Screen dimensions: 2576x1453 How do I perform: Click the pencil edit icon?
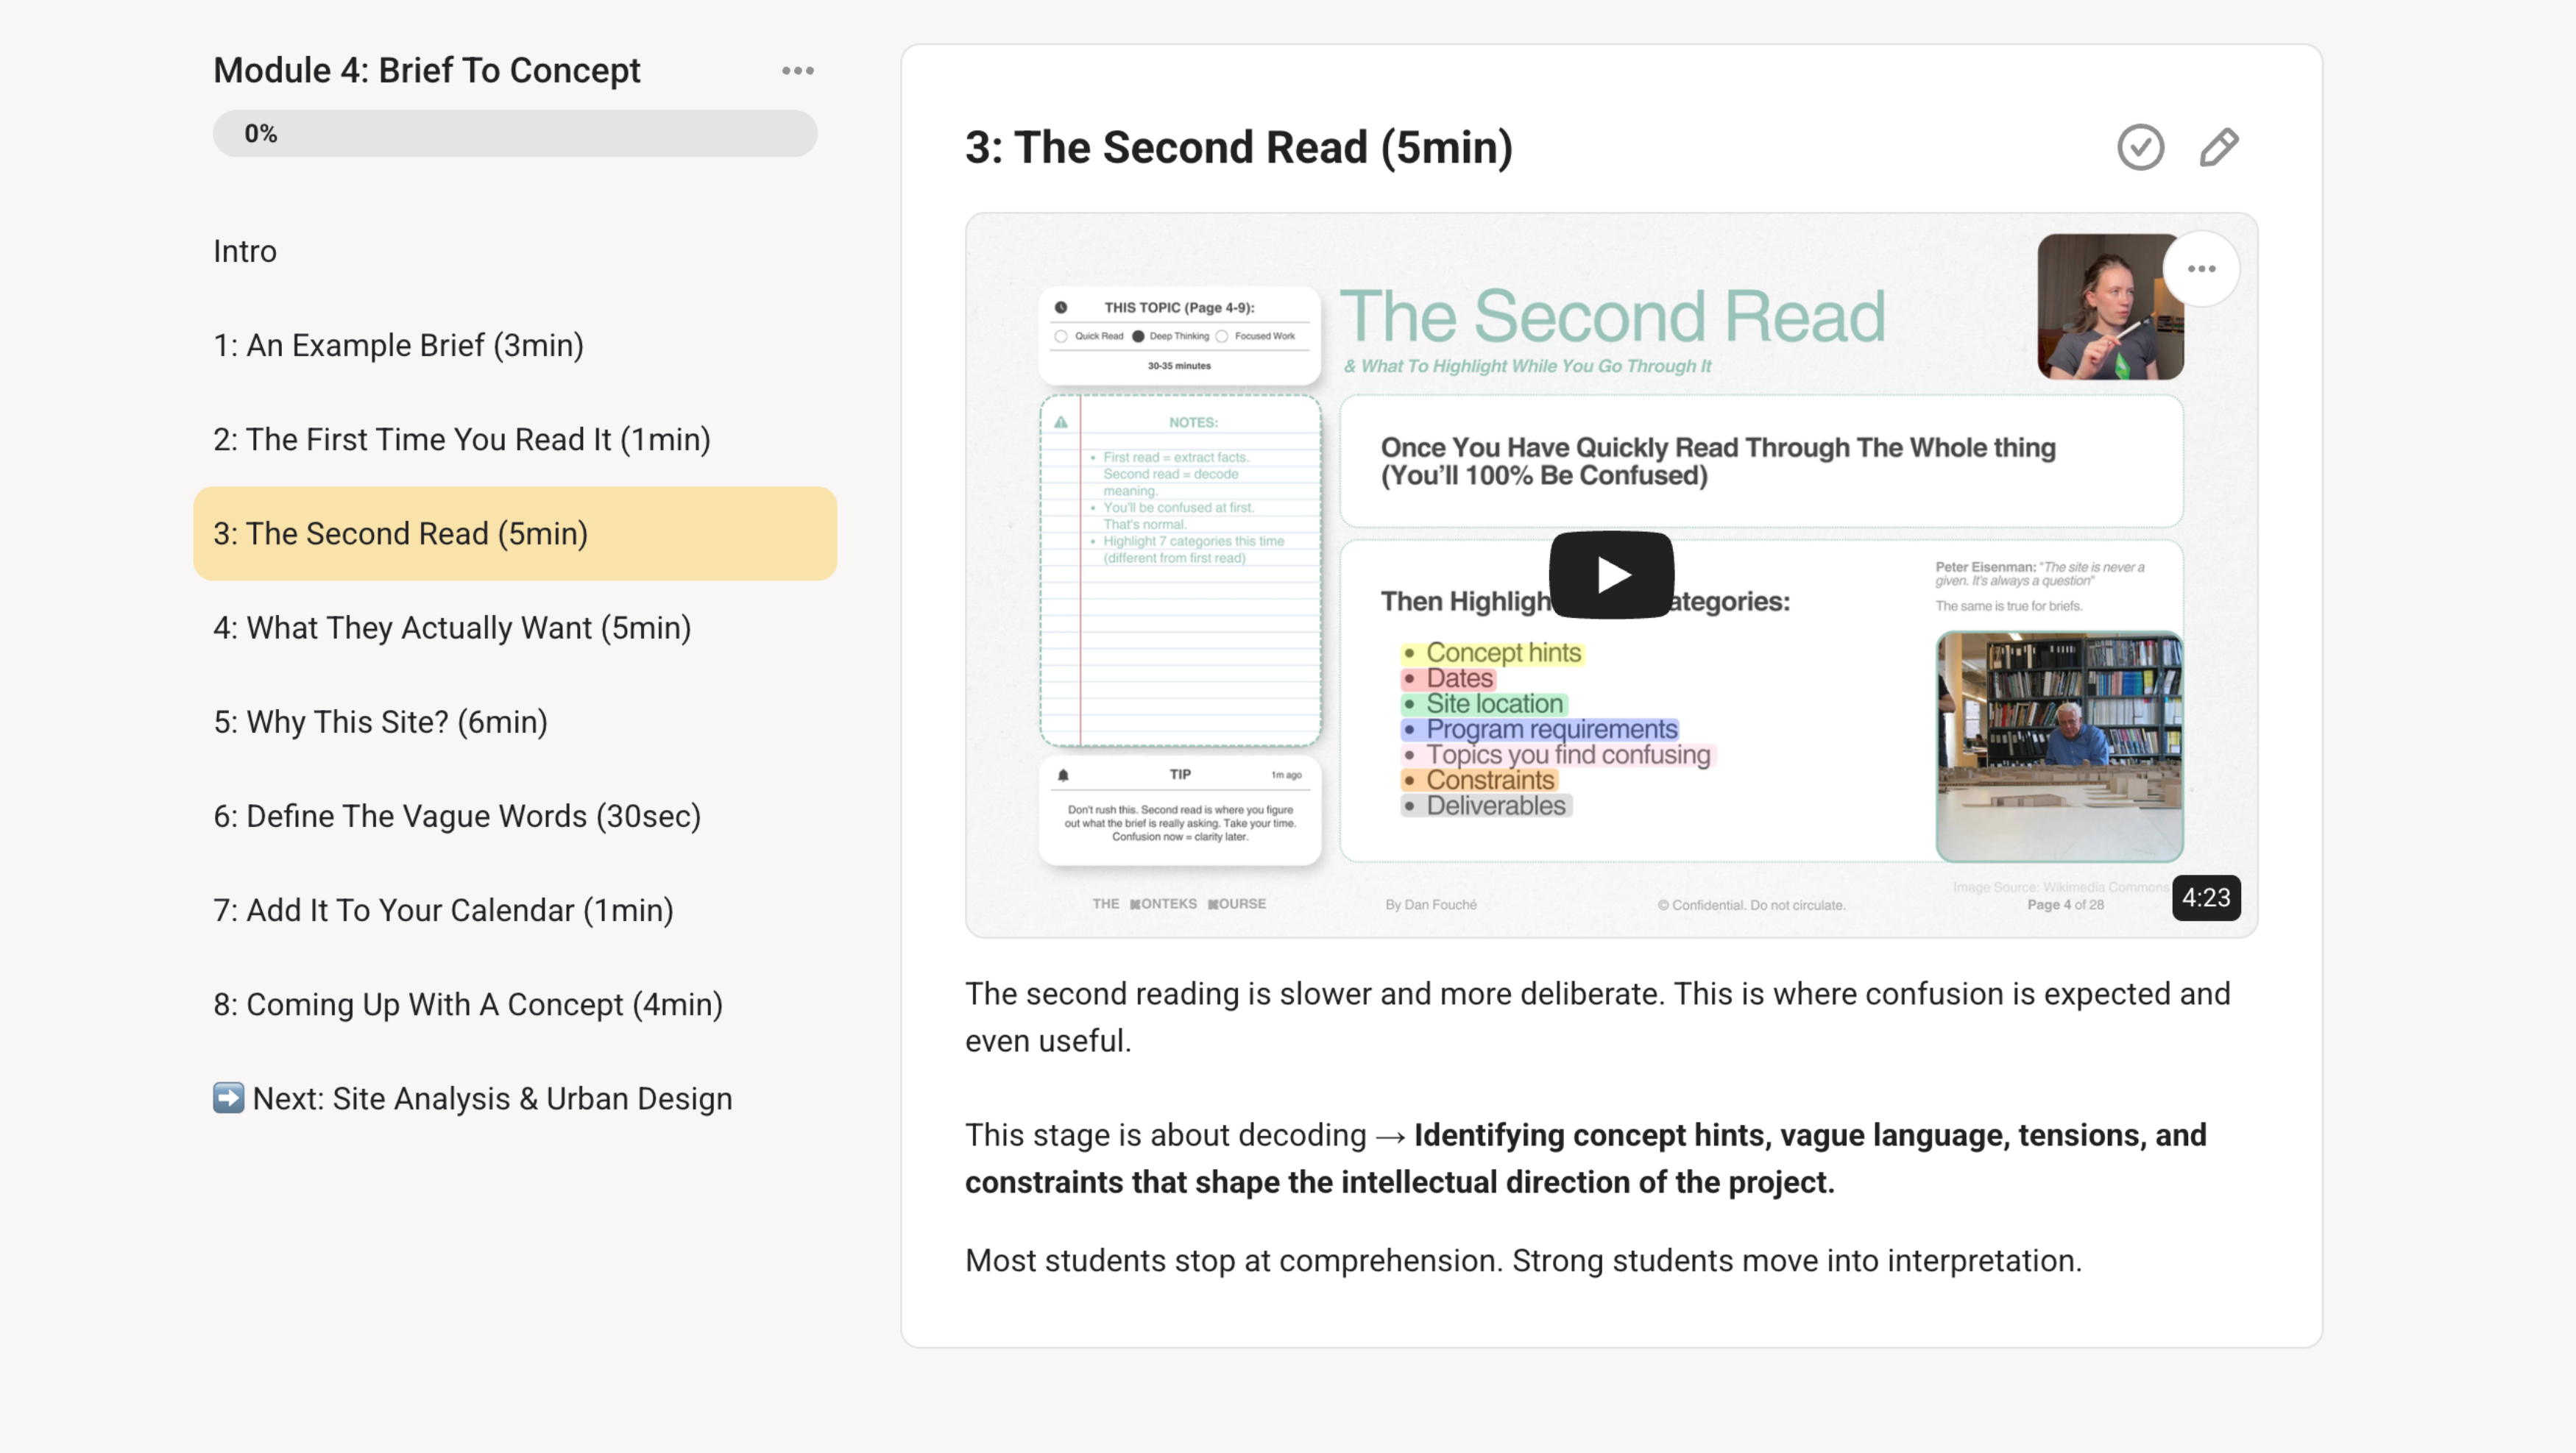click(x=2218, y=148)
